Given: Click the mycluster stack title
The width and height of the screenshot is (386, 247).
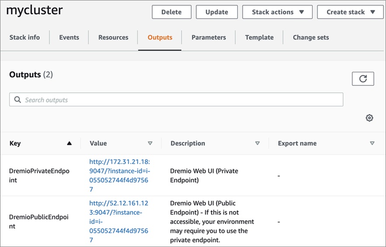Looking at the screenshot, I should tap(35, 11).
